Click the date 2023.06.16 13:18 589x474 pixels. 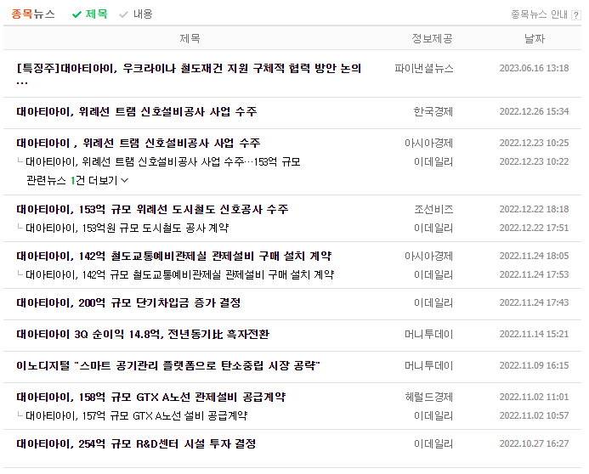pos(534,68)
